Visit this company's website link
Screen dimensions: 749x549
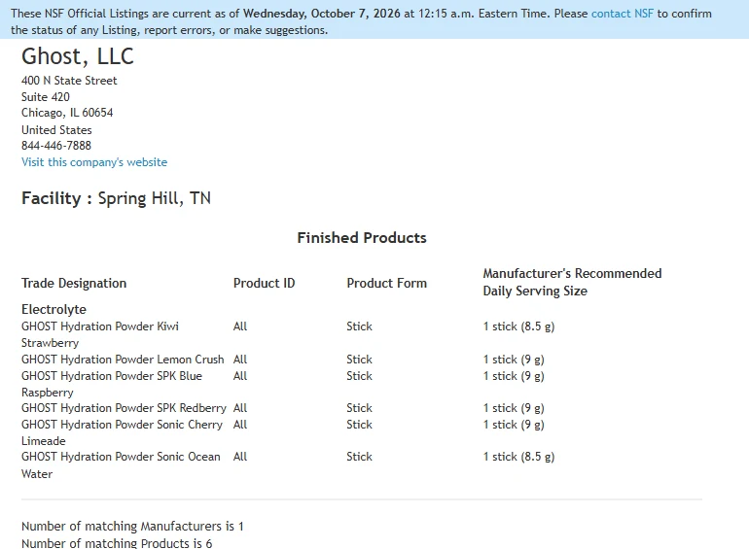click(94, 162)
